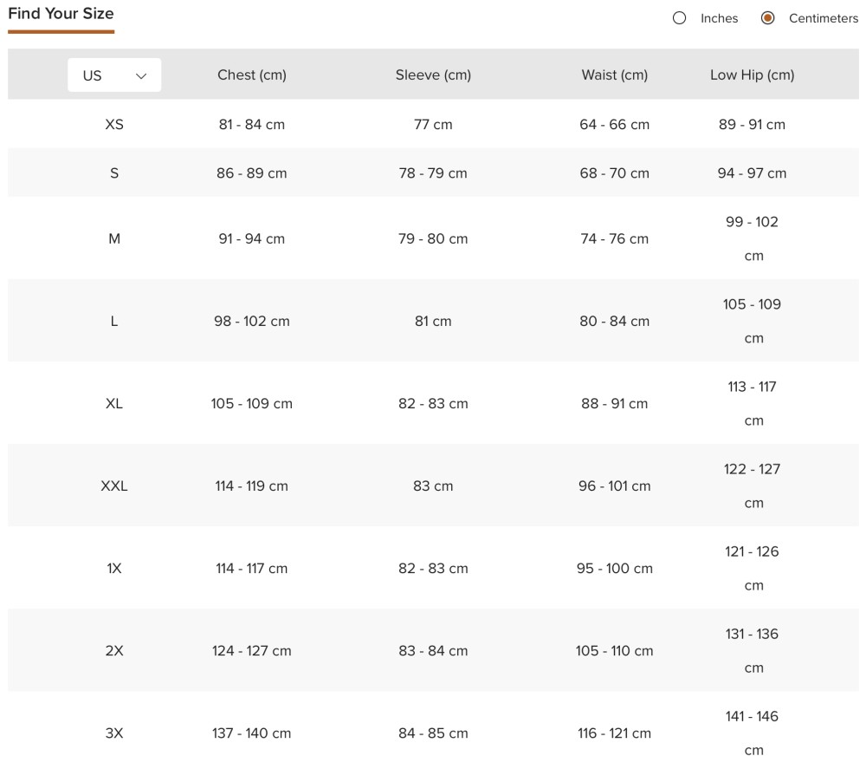Image resolution: width=866 pixels, height=782 pixels.
Task: Click the Find Your Size tab
Action: coord(61,14)
